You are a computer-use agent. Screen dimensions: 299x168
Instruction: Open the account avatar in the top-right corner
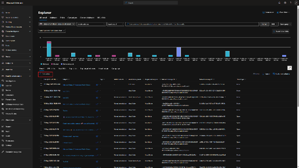[x=296, y=3]
